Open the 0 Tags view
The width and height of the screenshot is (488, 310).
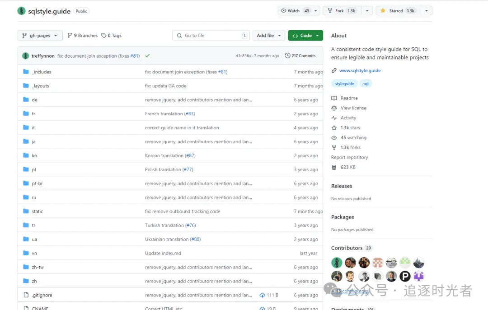(x=111, y=36)
